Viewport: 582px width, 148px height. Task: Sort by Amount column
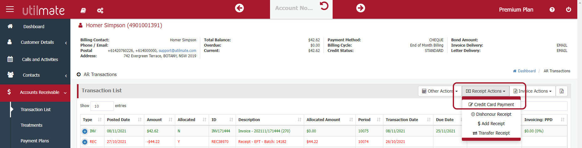(160, 120)
